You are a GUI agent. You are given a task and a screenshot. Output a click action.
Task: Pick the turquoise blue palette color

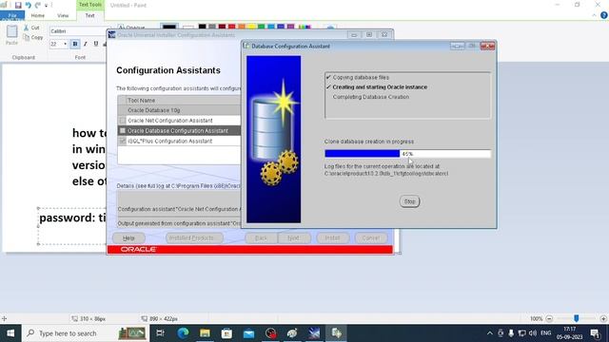[x=271, y=27]
